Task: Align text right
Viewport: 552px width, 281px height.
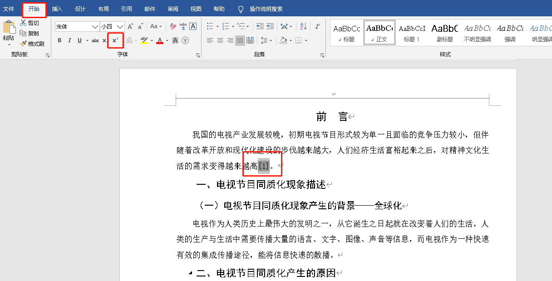Action: point(230,40)
